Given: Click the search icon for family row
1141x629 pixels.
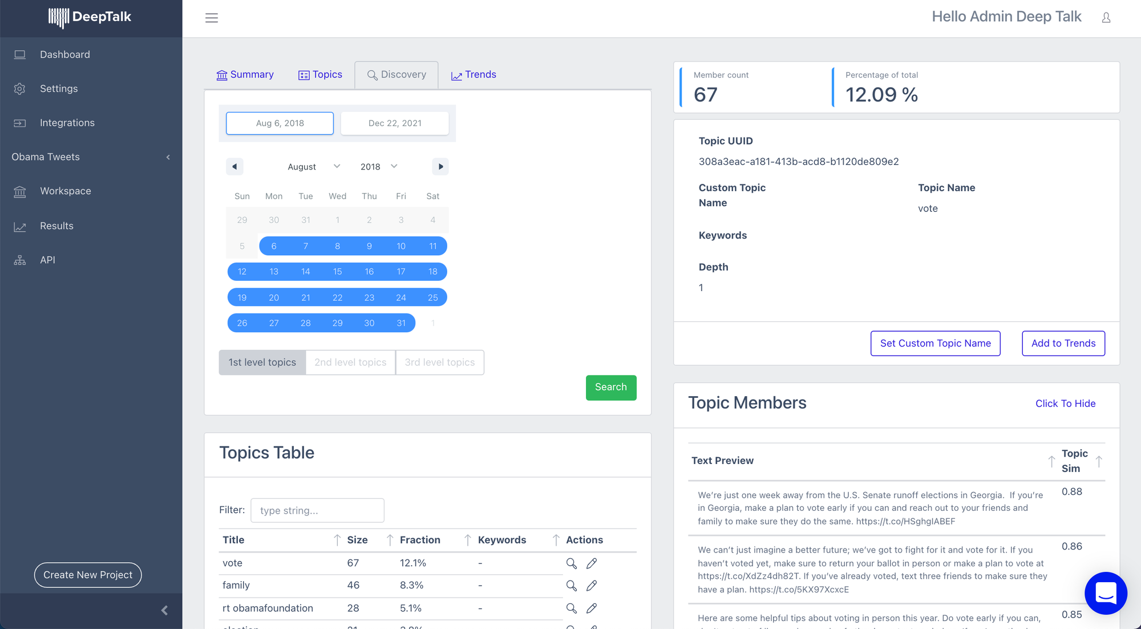Looking at the screenshot, I should [x=571, y=585].
